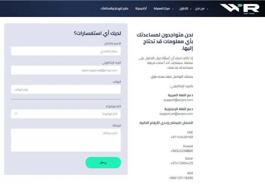The image size is (265, 184).
Task: Click the green إرسال submit button
Action: 103,163
